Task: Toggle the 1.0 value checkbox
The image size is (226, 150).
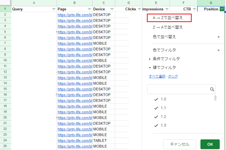Action: 156,99
